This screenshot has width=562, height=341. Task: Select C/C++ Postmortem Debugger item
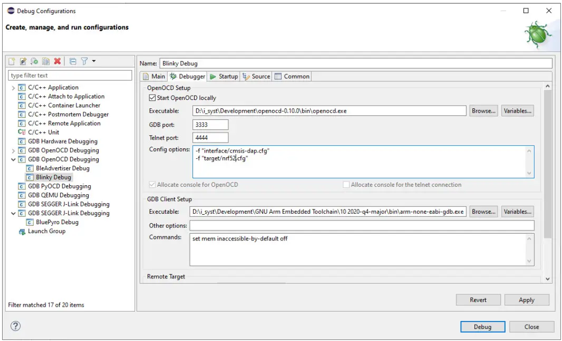pyautogui.click(x=68, y=114)
